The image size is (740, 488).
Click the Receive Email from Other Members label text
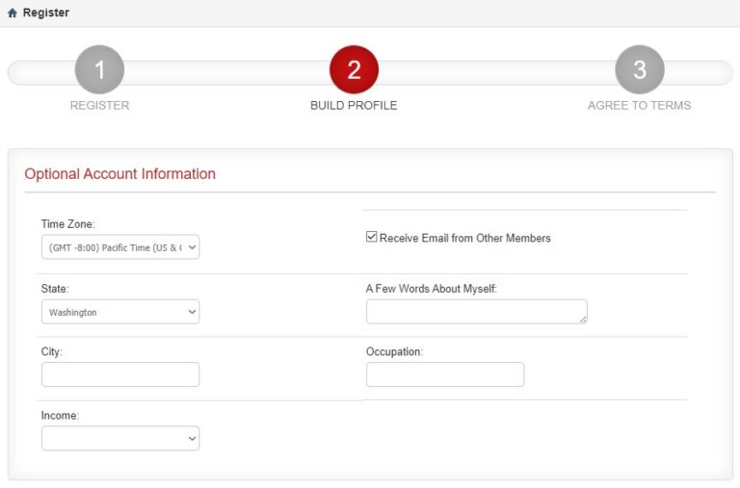click(465, 239)
